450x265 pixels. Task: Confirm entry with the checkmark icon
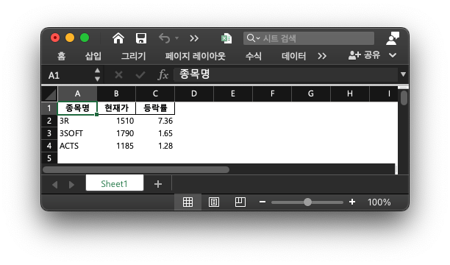(140, 75)
